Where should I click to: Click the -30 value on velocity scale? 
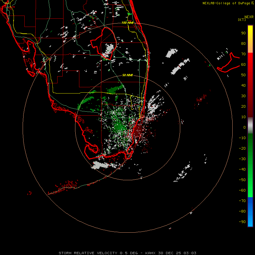coord(242,159)
